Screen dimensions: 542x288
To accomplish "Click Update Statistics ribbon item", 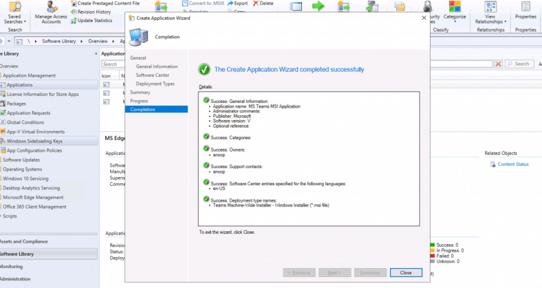I will [x=91, y=21].
